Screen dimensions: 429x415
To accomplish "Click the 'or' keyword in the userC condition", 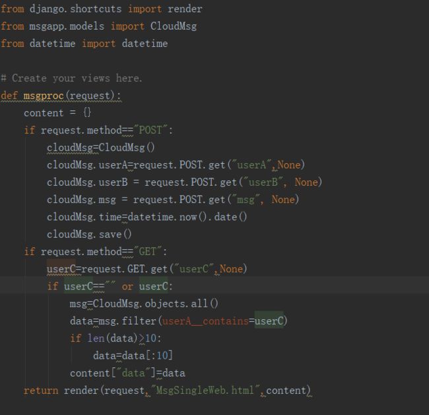I will point(127,286).
